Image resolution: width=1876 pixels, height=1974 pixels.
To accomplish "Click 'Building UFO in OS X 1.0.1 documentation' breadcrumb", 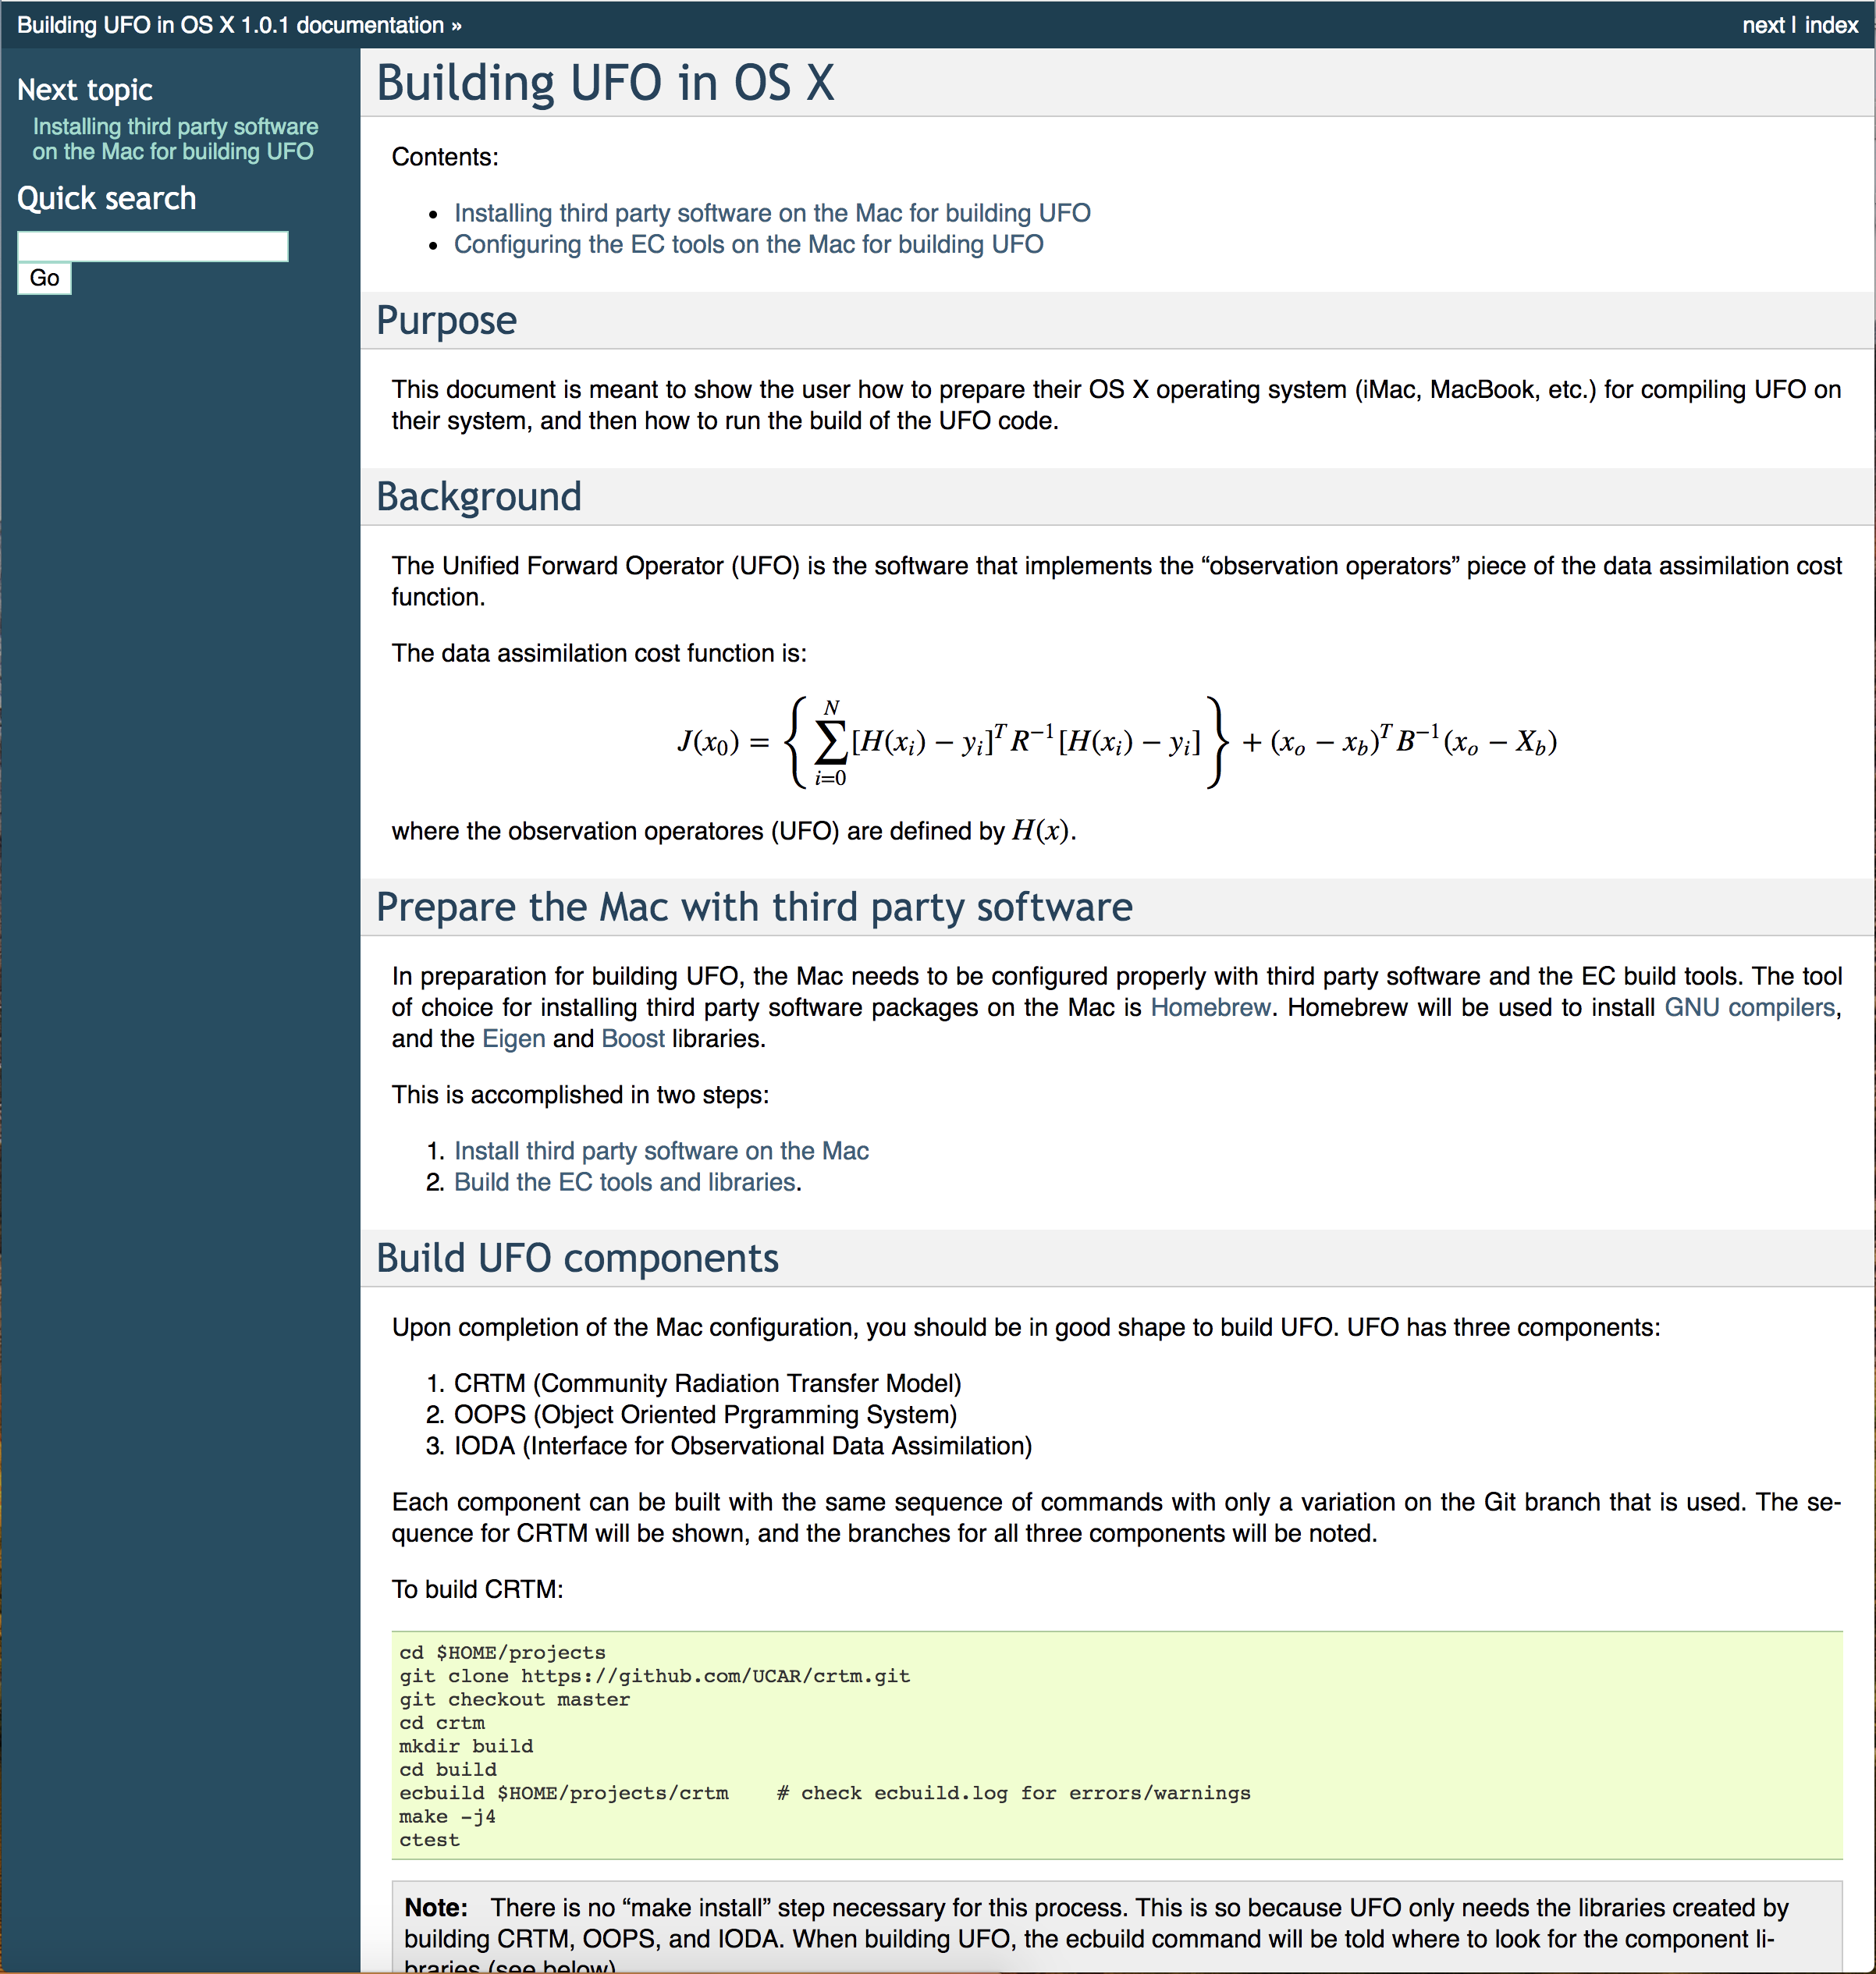I will tap(230, 25).
